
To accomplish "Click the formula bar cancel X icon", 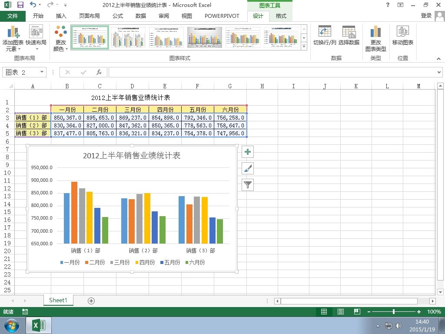I will [x=67, y=72].
